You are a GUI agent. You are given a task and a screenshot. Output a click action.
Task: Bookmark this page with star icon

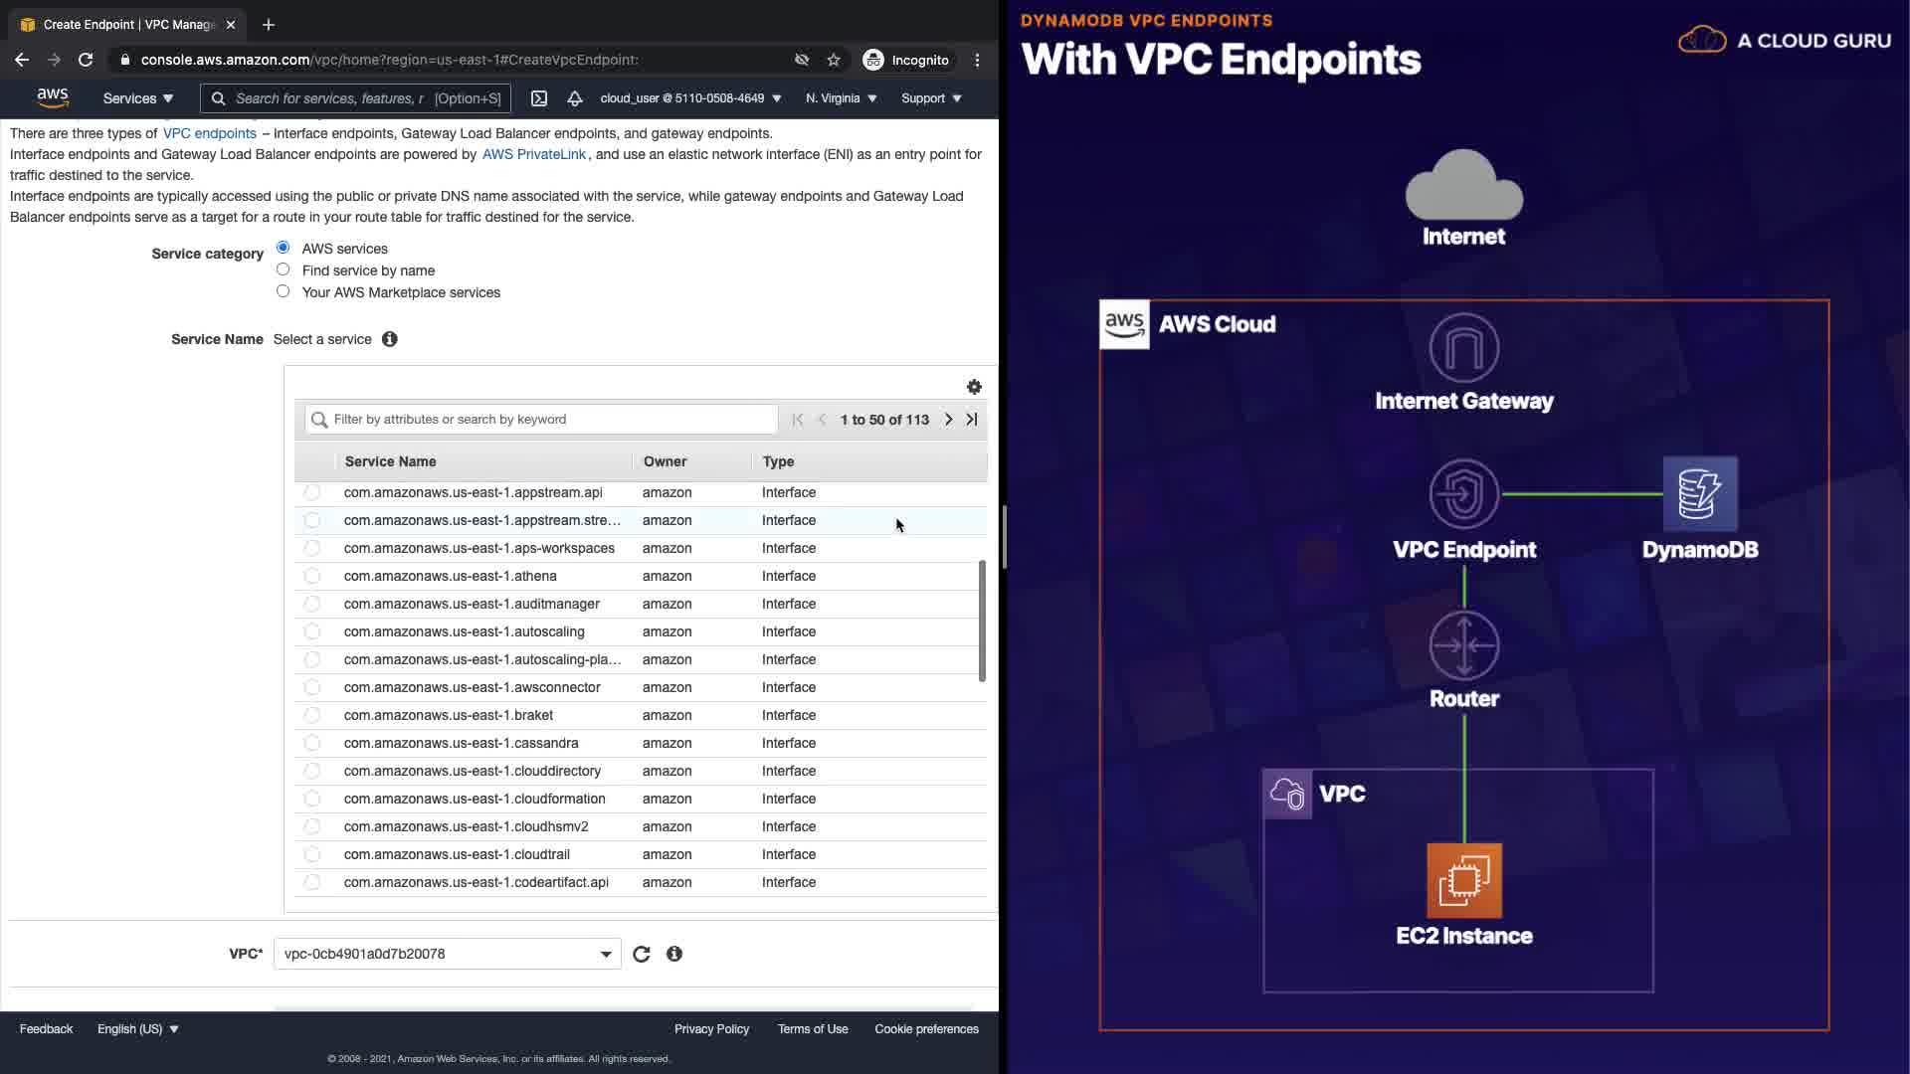pyautogui.click(x=834, y=60)
